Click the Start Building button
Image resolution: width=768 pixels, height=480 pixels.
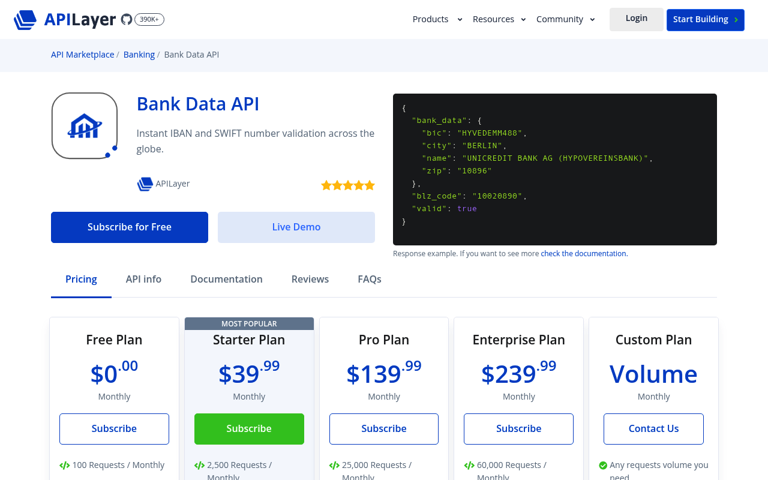(x=706, y=20)
